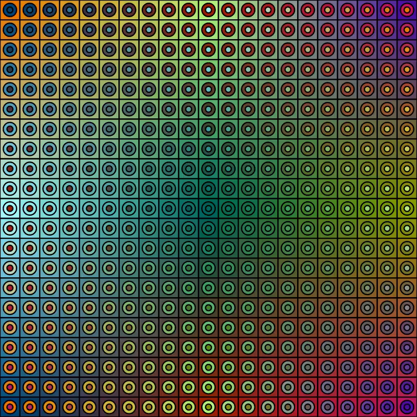Viewport: 417px width, 417px height.
Task: Select the purple corner square with pink ring
Action: (x=407, y=10)
